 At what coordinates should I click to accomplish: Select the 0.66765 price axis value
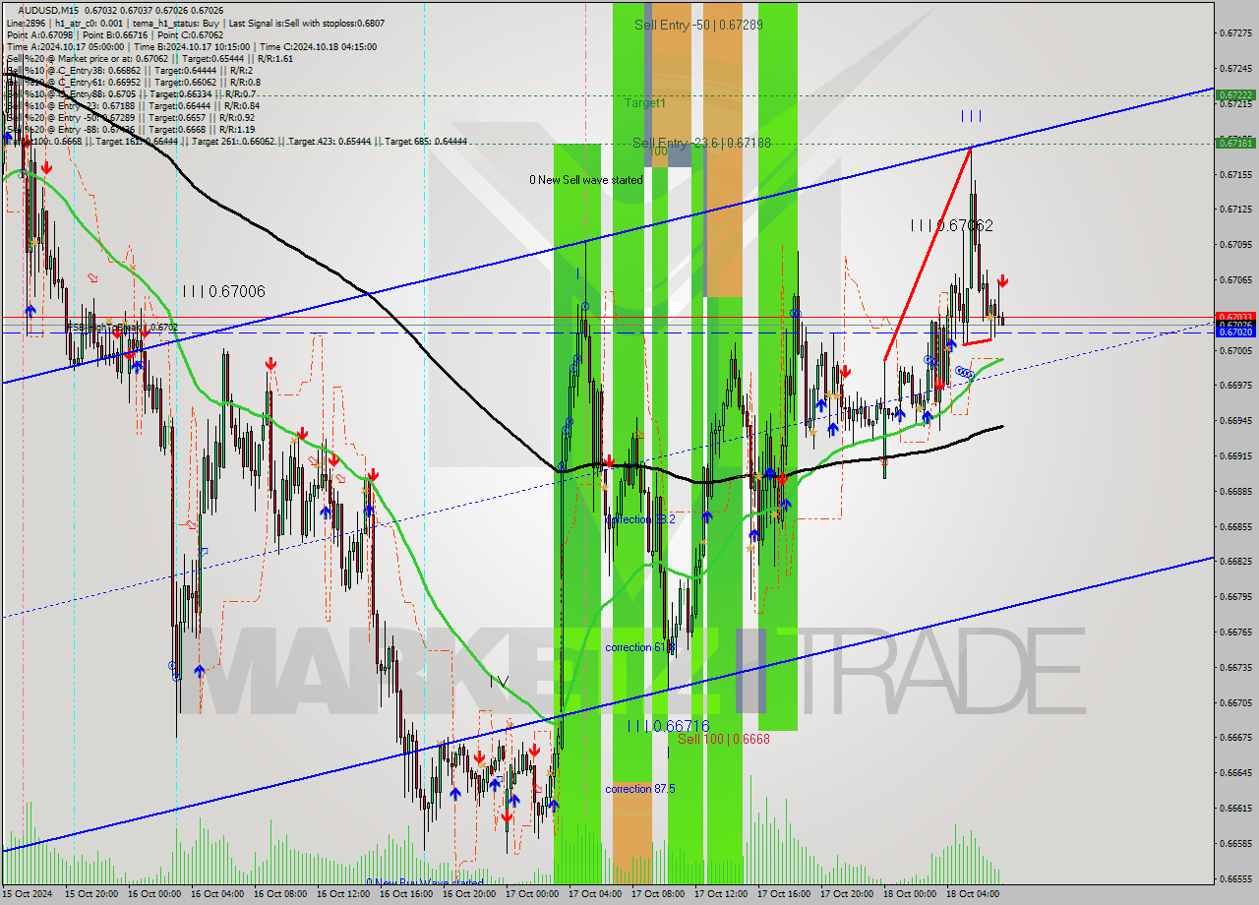(x=1235, y=632)
